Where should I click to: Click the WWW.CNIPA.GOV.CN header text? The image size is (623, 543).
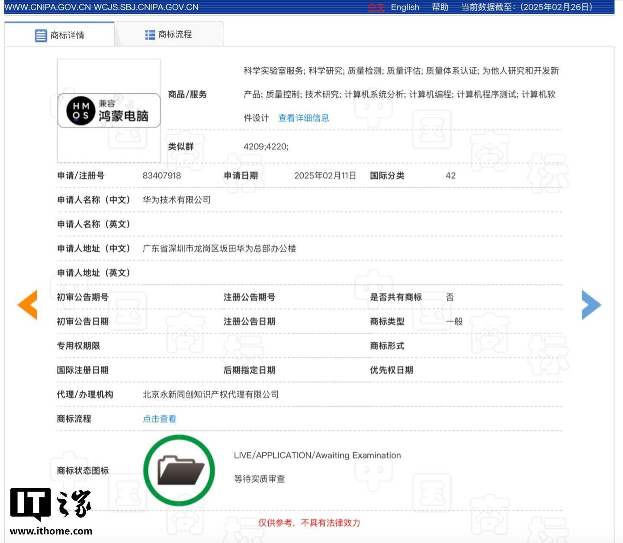point(47,7)
